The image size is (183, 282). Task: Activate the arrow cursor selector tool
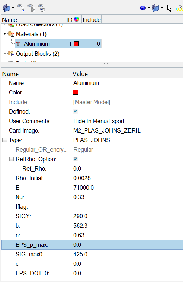tap(169, 8)
